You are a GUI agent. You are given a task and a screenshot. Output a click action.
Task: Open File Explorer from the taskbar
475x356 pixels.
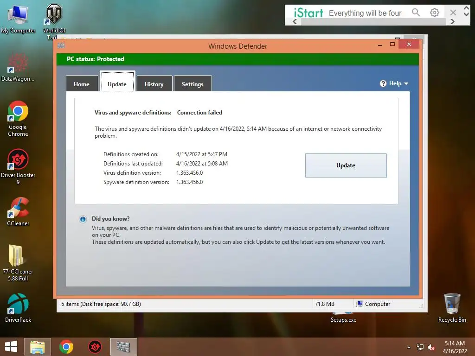37,347
